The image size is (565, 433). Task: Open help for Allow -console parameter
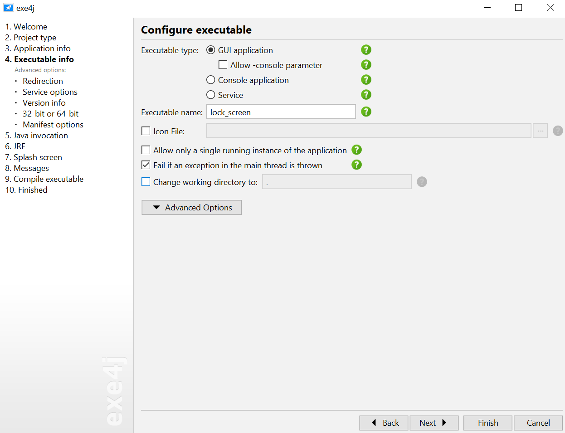(x=366, y=65)
